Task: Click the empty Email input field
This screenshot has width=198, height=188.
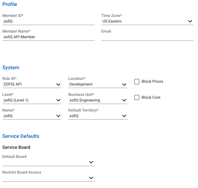Action: coord(147,37)
